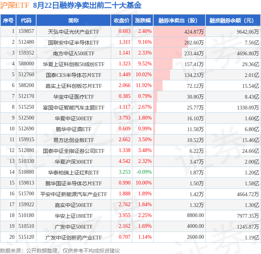Click the balance 9642.06万

pos(248,32)
